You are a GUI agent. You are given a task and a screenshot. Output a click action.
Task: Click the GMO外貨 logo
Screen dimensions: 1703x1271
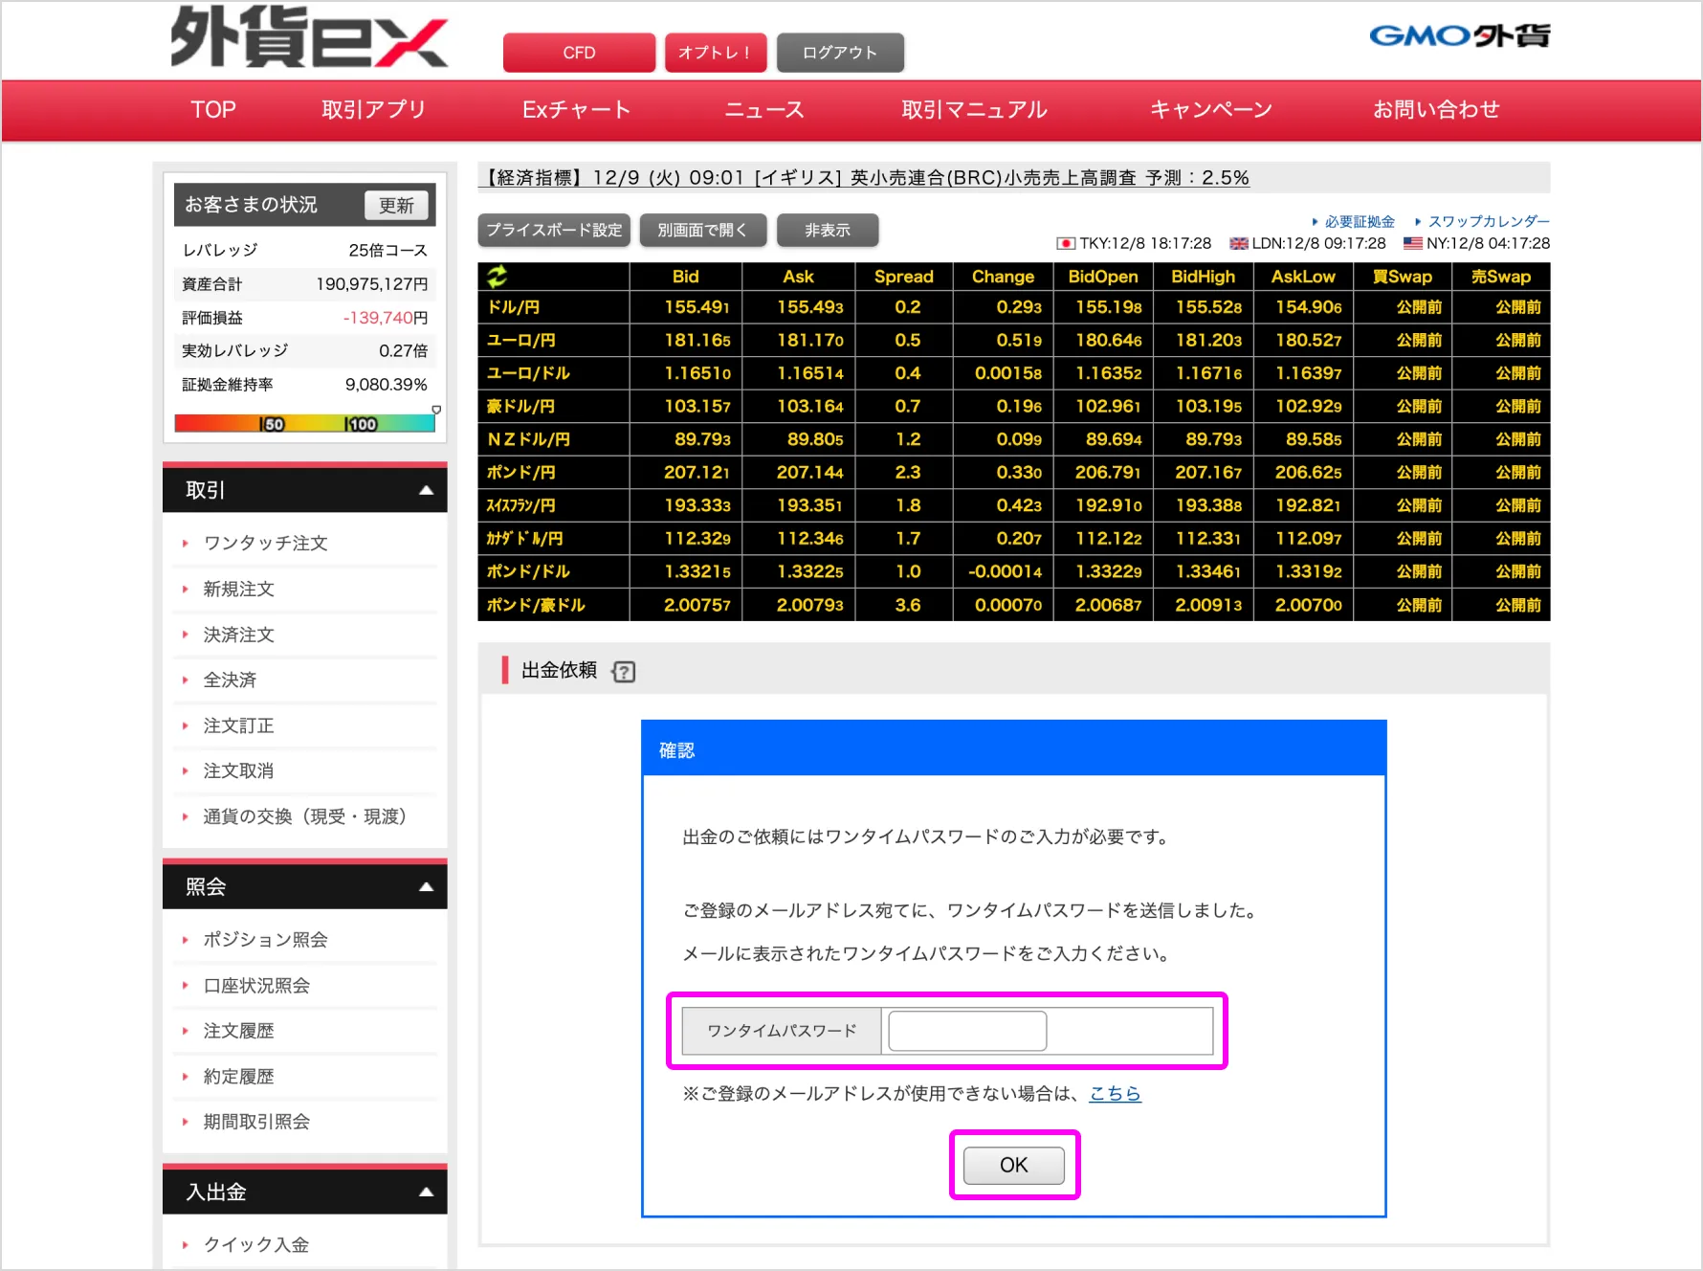click(1459, 36)
